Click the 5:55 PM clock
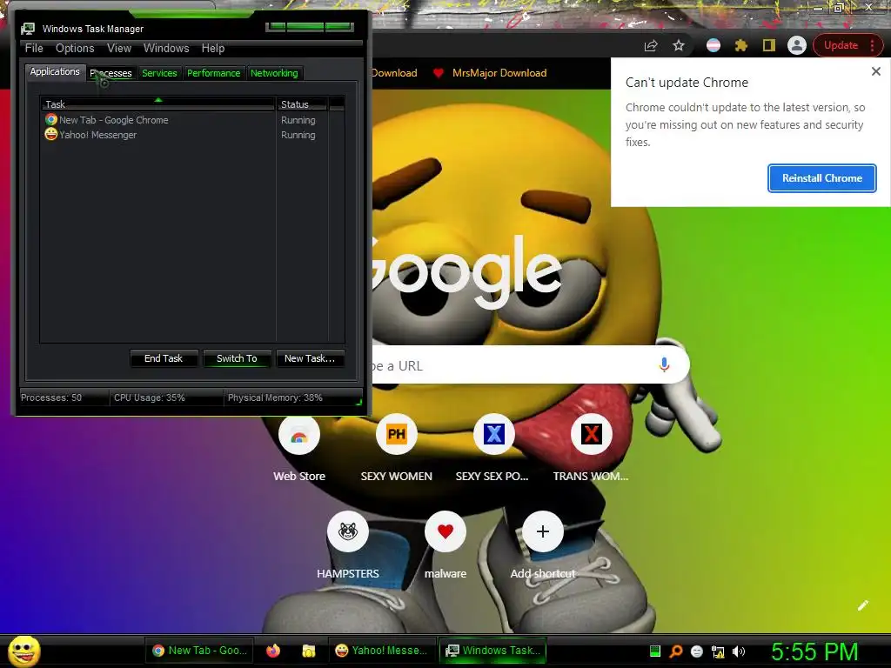Viewport: 891px width, 668px height. pos(814,651)
